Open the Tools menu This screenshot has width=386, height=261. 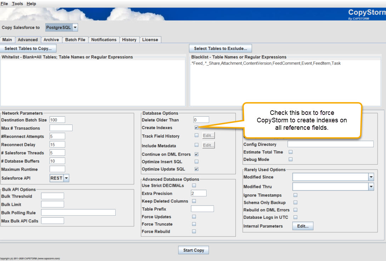(17, 4)
